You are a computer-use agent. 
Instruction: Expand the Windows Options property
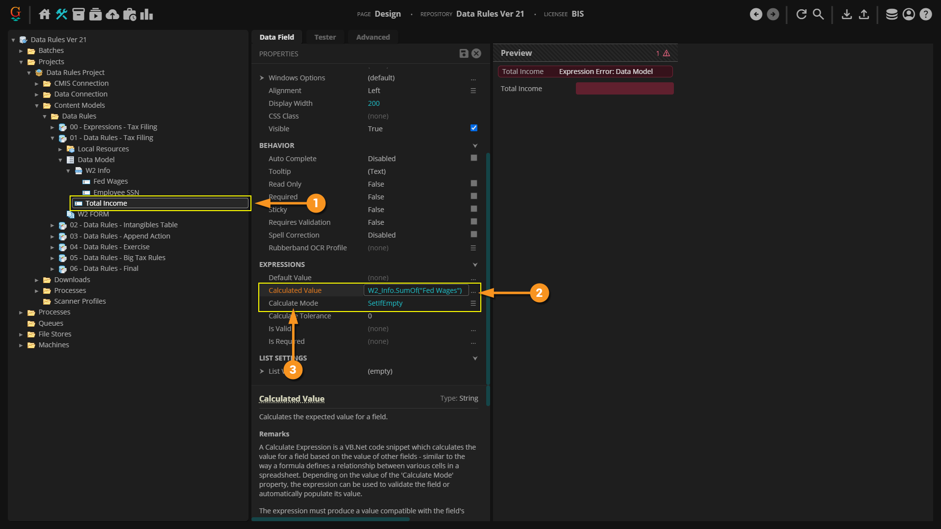click(262, 78)
